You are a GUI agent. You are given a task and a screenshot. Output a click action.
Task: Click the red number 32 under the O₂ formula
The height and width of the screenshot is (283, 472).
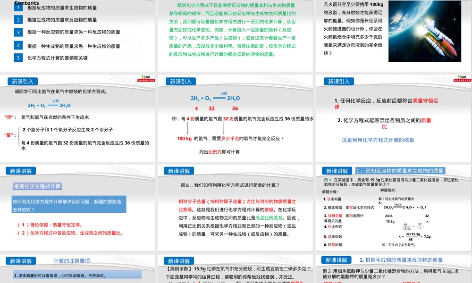coord(211,108)
